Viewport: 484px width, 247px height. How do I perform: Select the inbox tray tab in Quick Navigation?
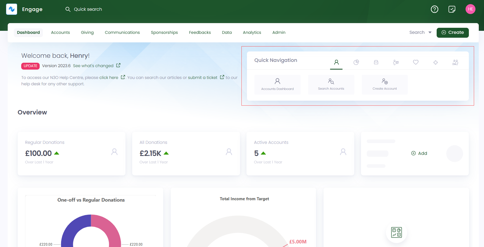click(x=376, y=62)
